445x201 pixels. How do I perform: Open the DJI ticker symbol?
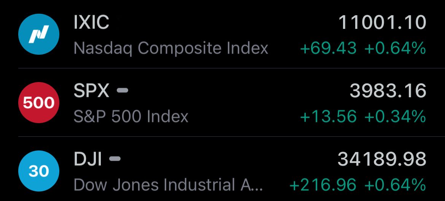point(88,159)
